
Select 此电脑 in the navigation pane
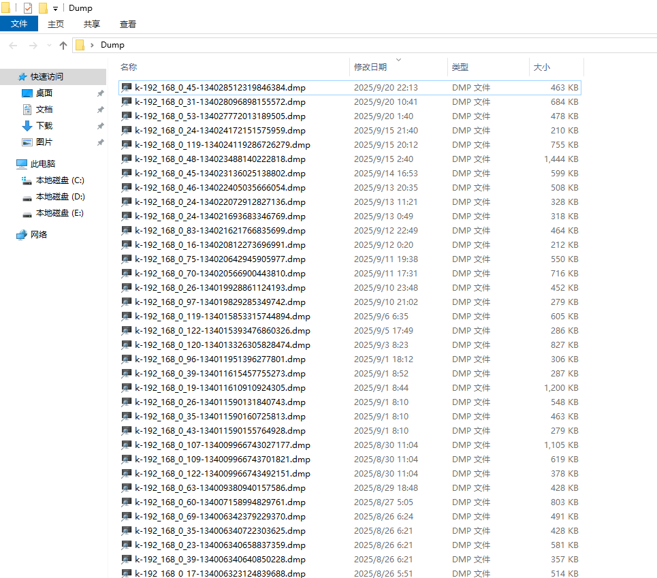pyautogui.click(x=42, y=164)
